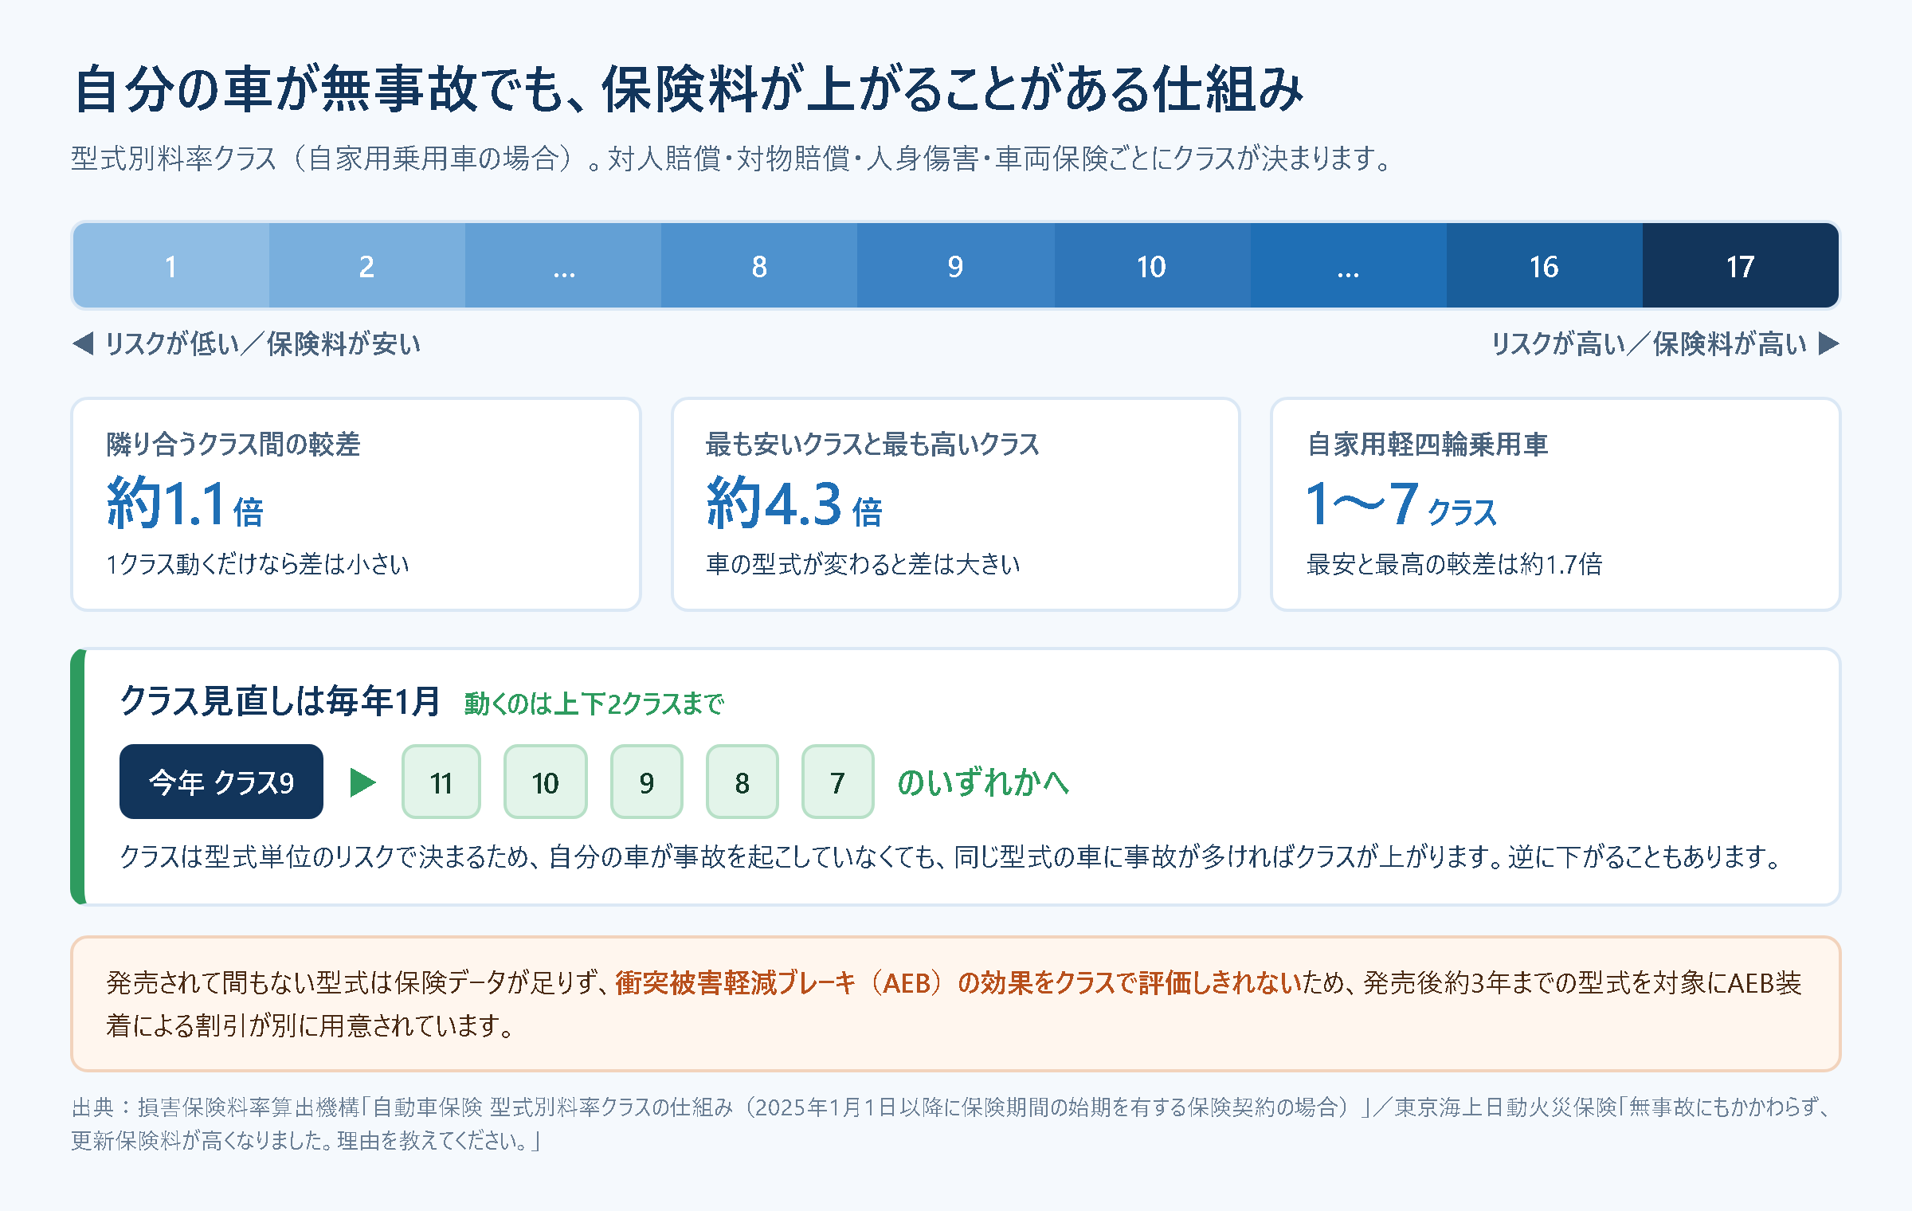
Task: Click the class 2 segment of the scale
Action: (366, 265)
